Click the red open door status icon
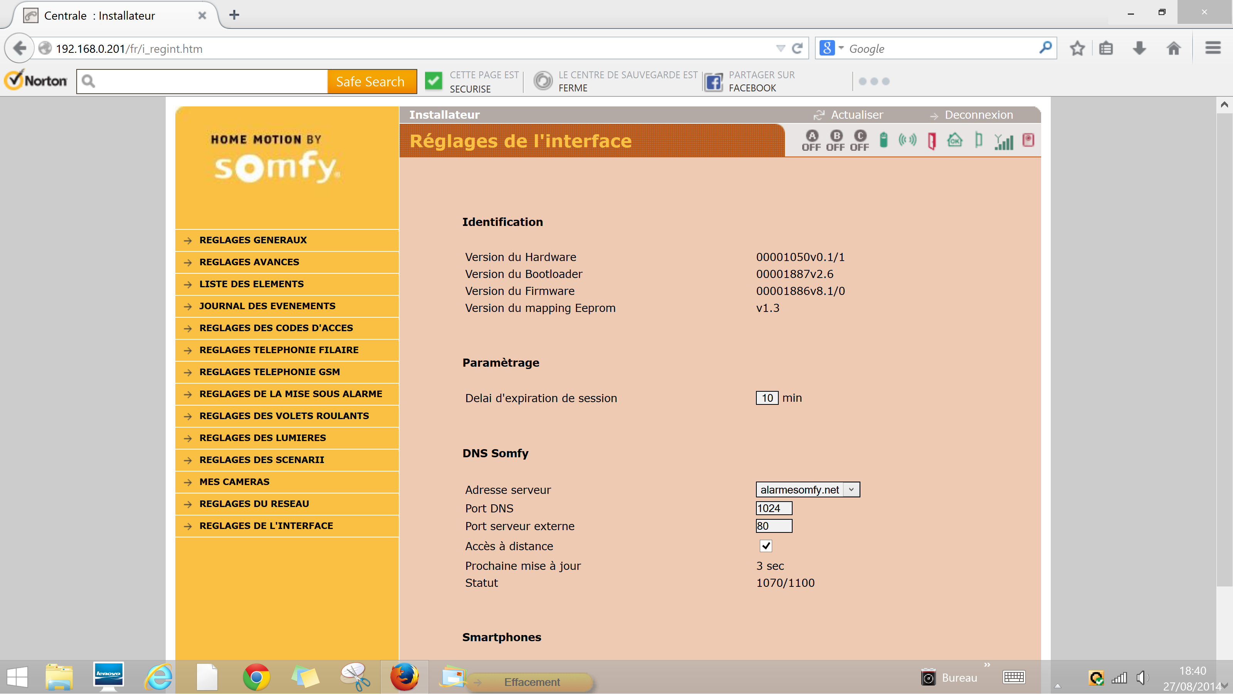1233x694 pixels. [x=931, y=141]
